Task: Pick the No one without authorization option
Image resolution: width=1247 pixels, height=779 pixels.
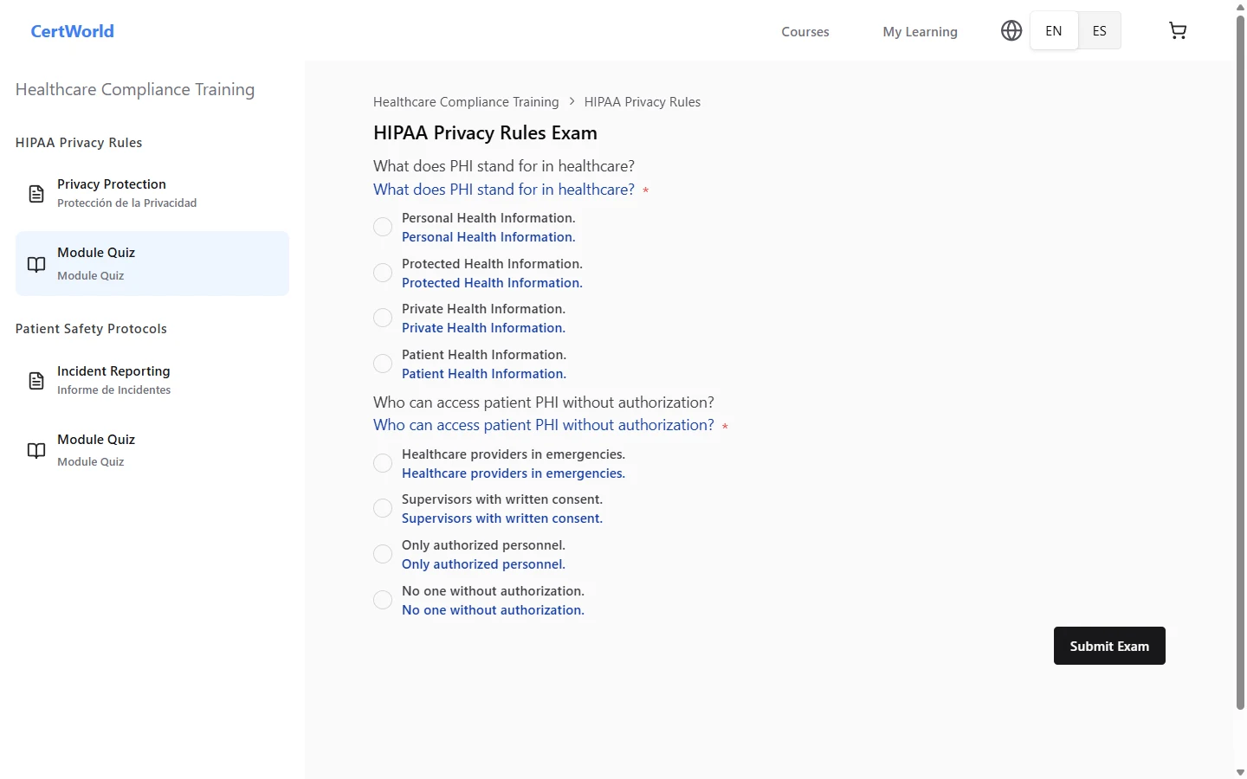Action: click(x=383, y=600)
